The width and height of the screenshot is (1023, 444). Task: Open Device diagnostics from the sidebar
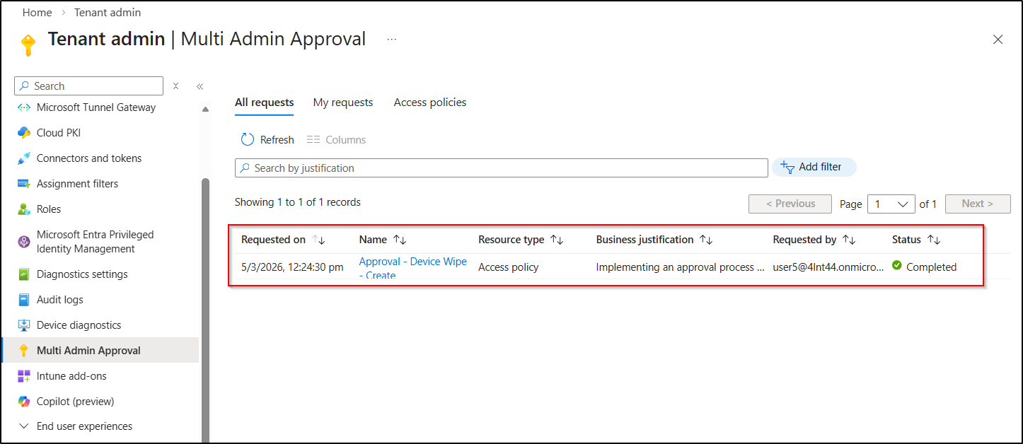[x=23, y=325]
